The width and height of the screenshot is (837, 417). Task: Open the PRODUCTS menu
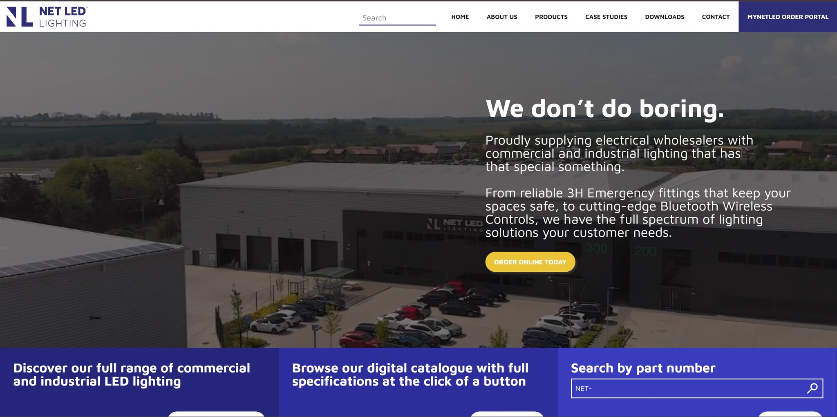point(551,17)
